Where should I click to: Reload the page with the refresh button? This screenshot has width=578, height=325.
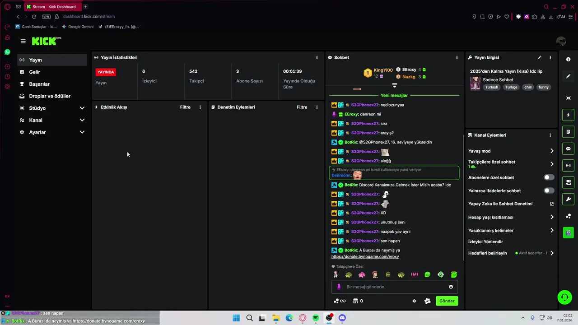[x=34, y=17]
